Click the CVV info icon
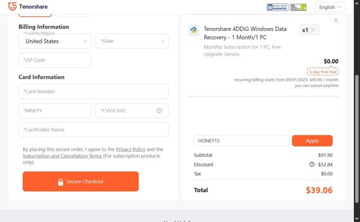This screenshot has height=222, width=360. pyautogui.click(x=159, y=111)
